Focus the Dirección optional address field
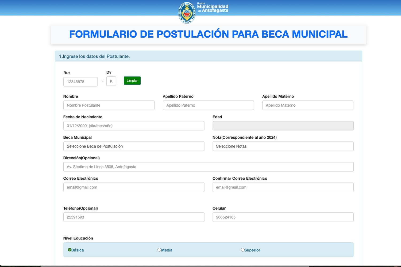 point(208,167)
